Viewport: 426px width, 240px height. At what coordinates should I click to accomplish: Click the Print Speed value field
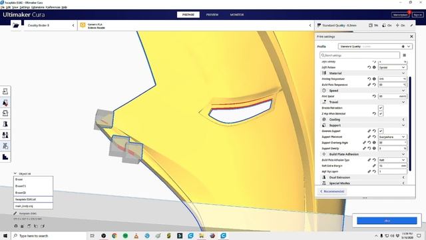(392, 96)
